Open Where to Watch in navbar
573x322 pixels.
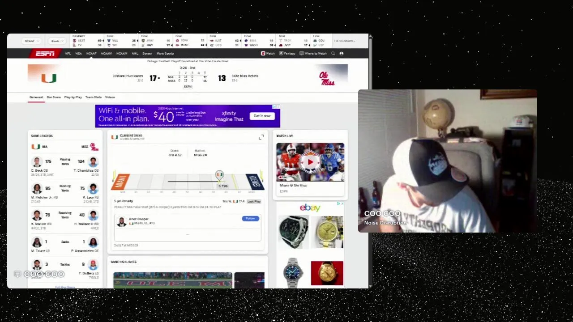click(313, 54)
